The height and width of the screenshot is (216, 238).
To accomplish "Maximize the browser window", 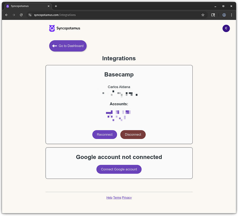I will pyautogui.click(x=223, y=6).
